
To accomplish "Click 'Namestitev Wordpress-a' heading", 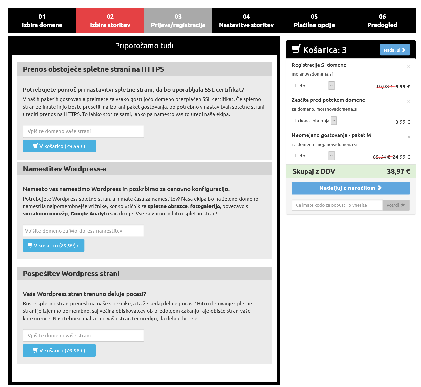I will point(65,169).
